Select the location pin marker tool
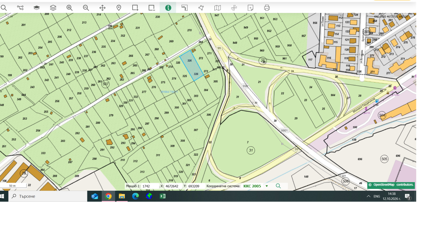This screenshot has width=421, height=237. pos(119,8)
